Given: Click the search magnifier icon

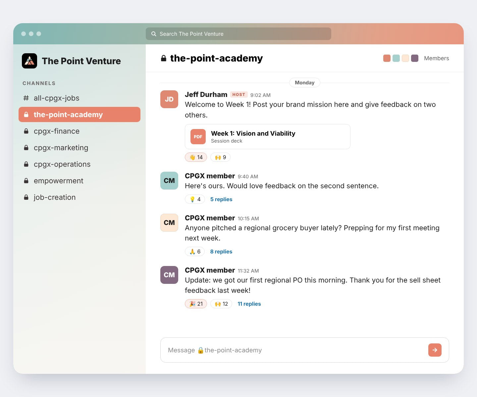Looking at the screenshot, I should (154, 34).
